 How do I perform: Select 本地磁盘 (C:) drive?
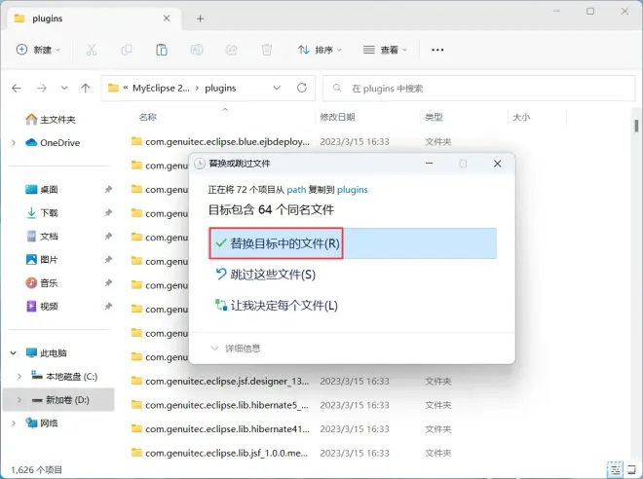[64, 376]
